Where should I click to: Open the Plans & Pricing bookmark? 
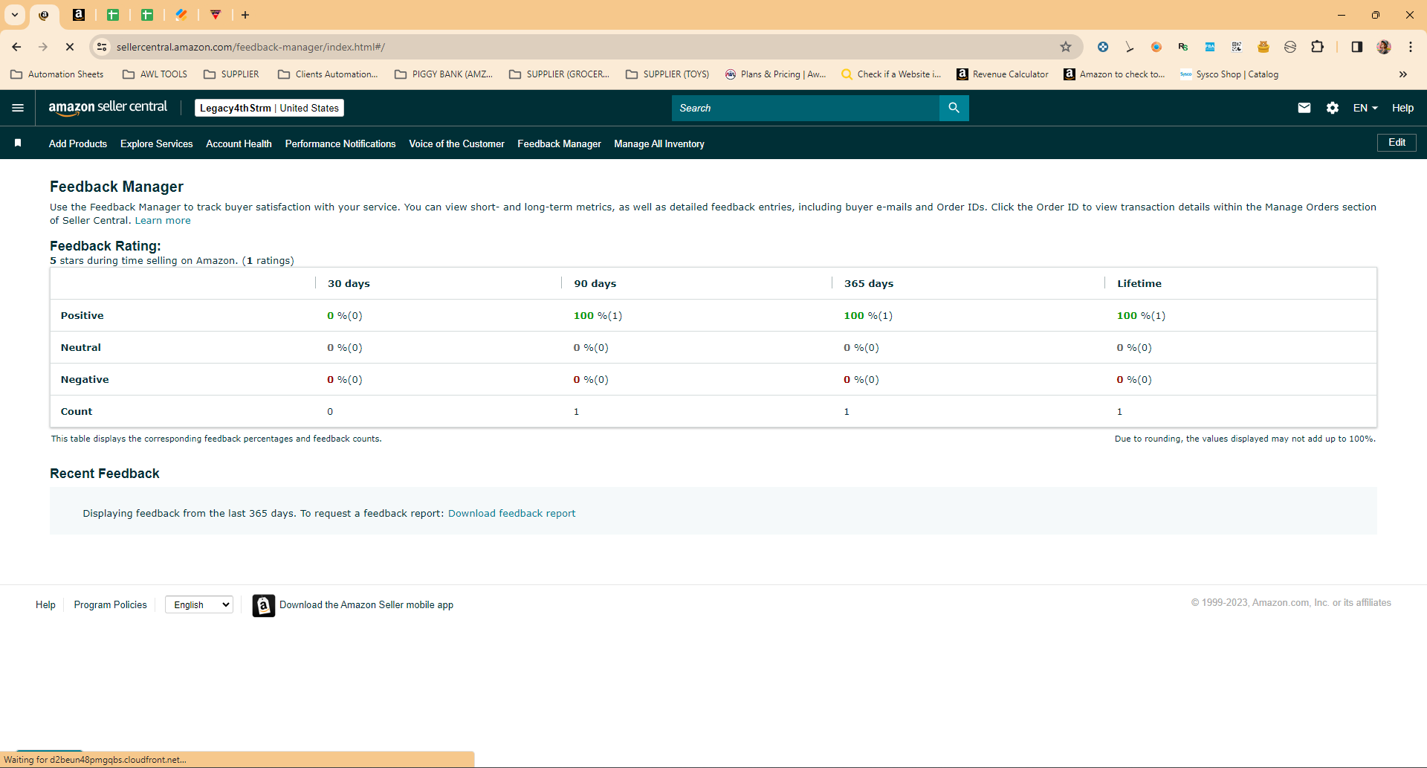(775, 74)
